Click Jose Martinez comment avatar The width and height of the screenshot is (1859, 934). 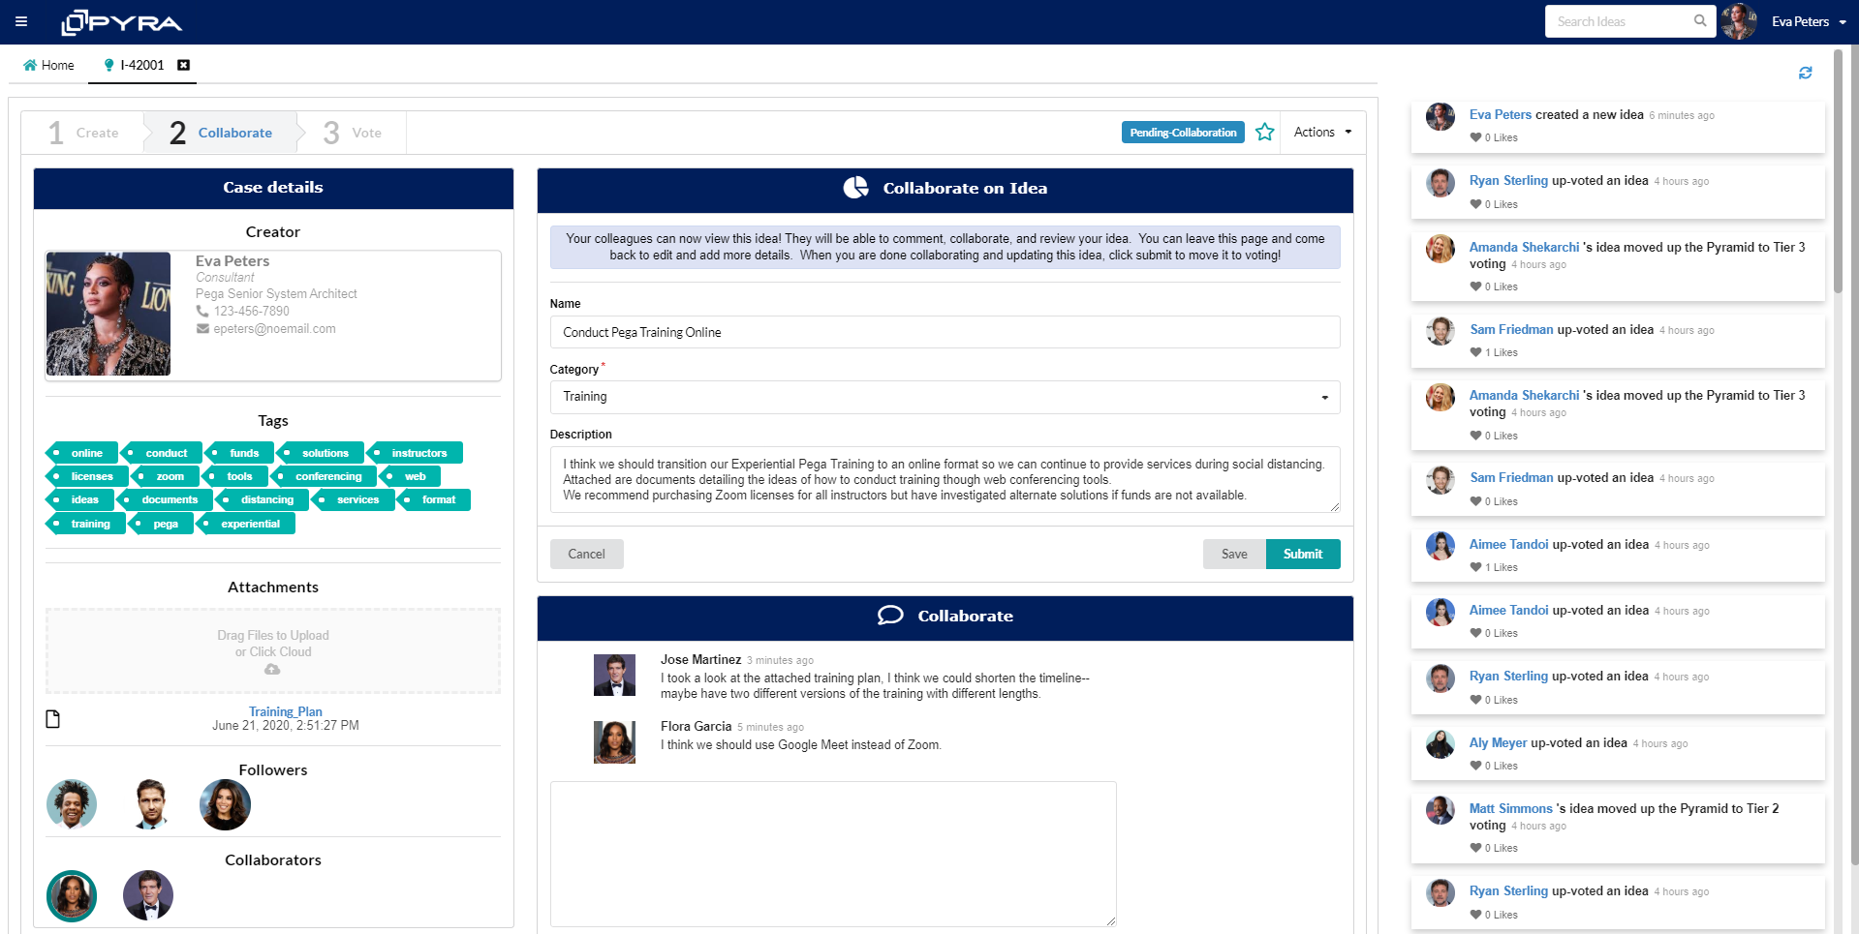(614, 675)
